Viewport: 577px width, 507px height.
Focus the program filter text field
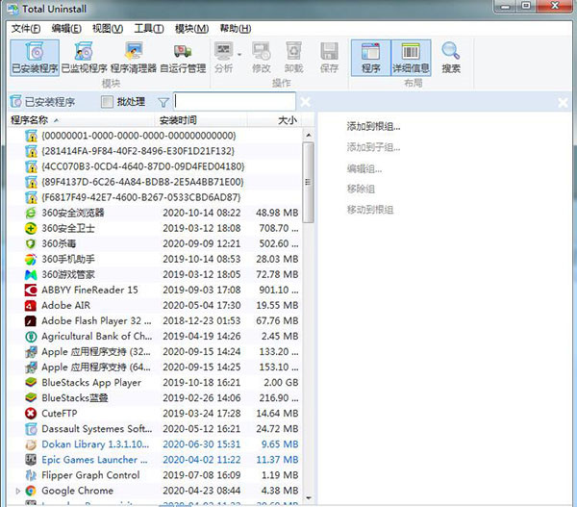[235, 101]
